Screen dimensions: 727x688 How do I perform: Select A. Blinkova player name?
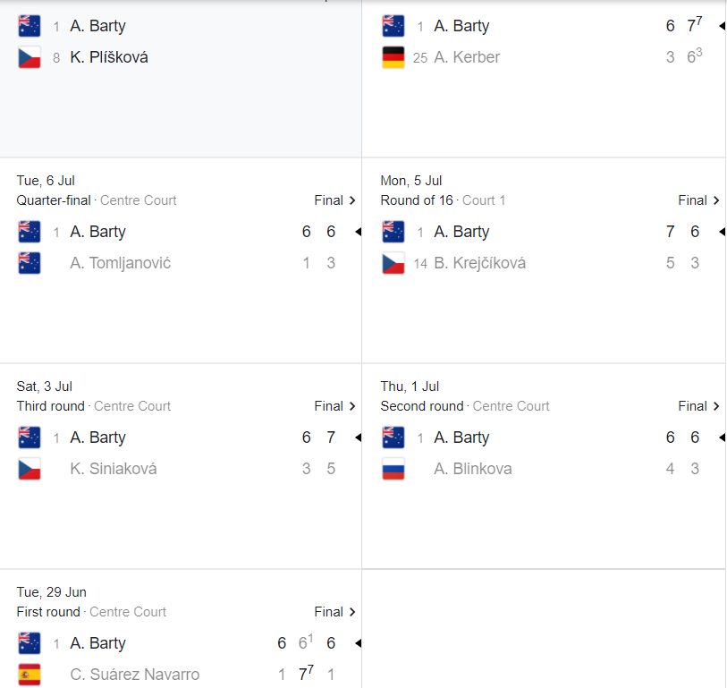472,469
